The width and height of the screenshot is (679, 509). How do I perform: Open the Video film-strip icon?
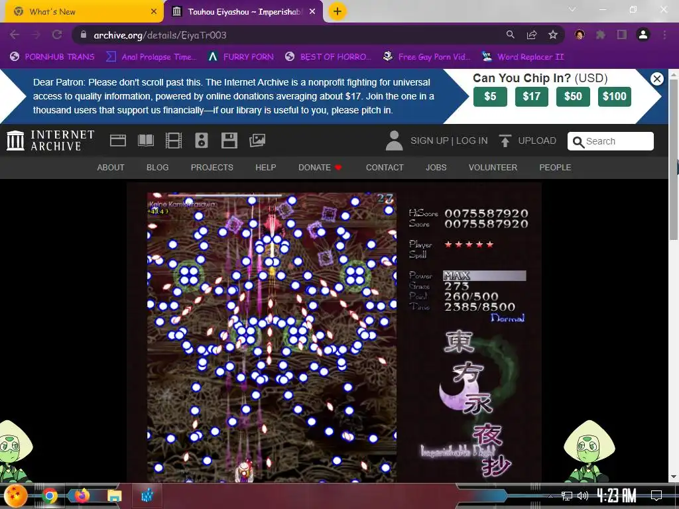[x=174, y=141]
